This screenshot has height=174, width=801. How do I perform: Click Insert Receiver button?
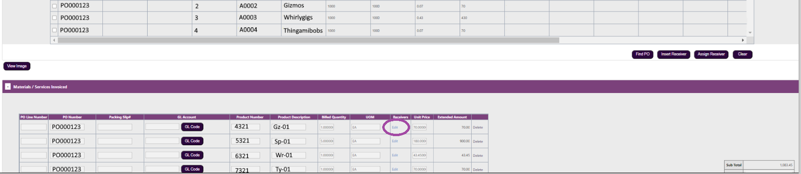[674, 54]
